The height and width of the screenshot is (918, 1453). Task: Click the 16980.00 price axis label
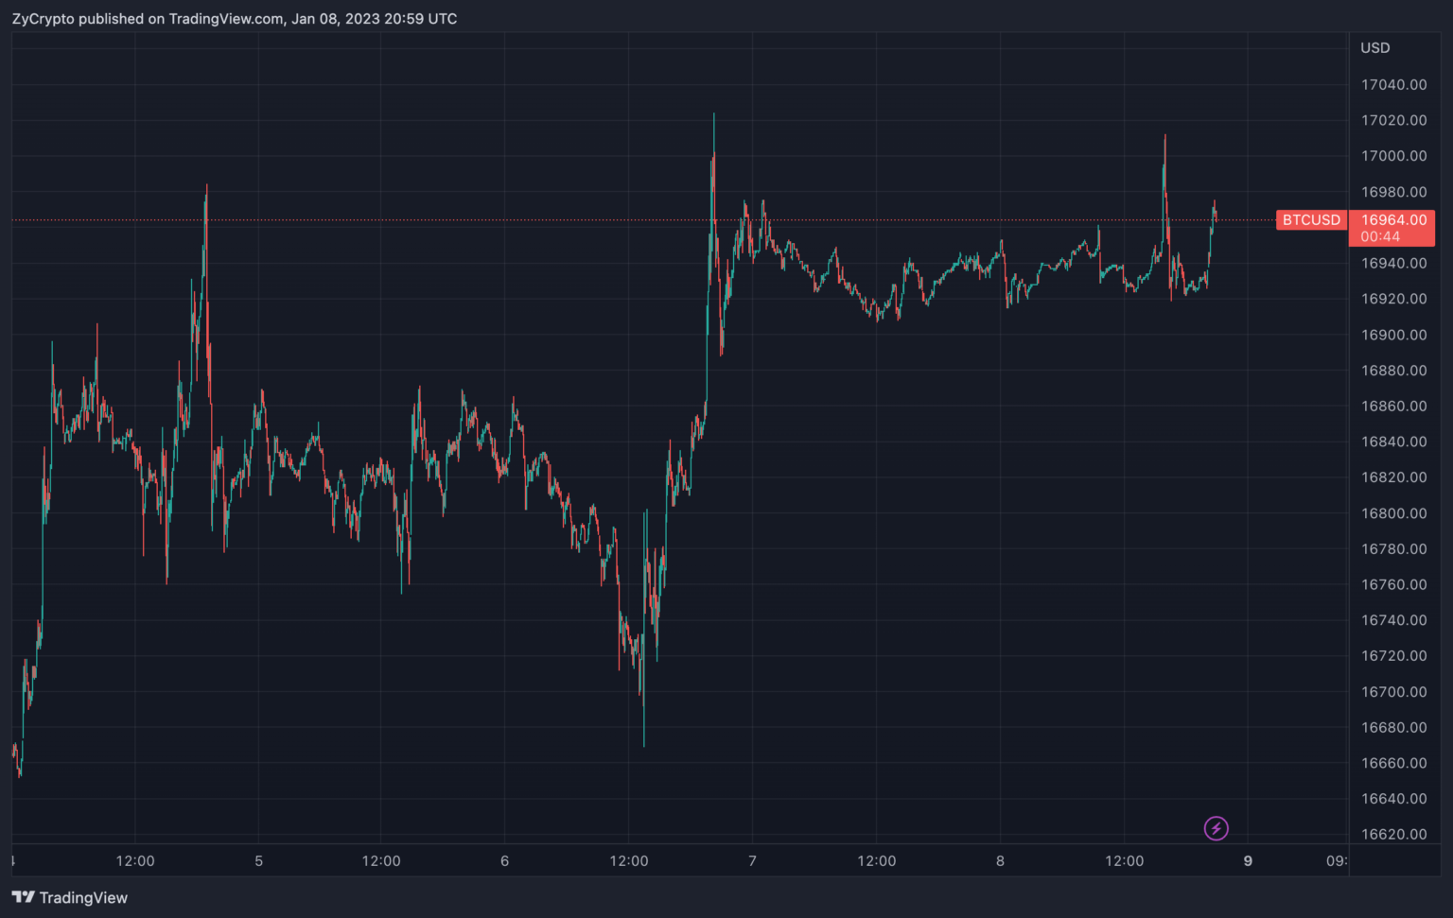pyautogui.click(x=1393, y=192)
